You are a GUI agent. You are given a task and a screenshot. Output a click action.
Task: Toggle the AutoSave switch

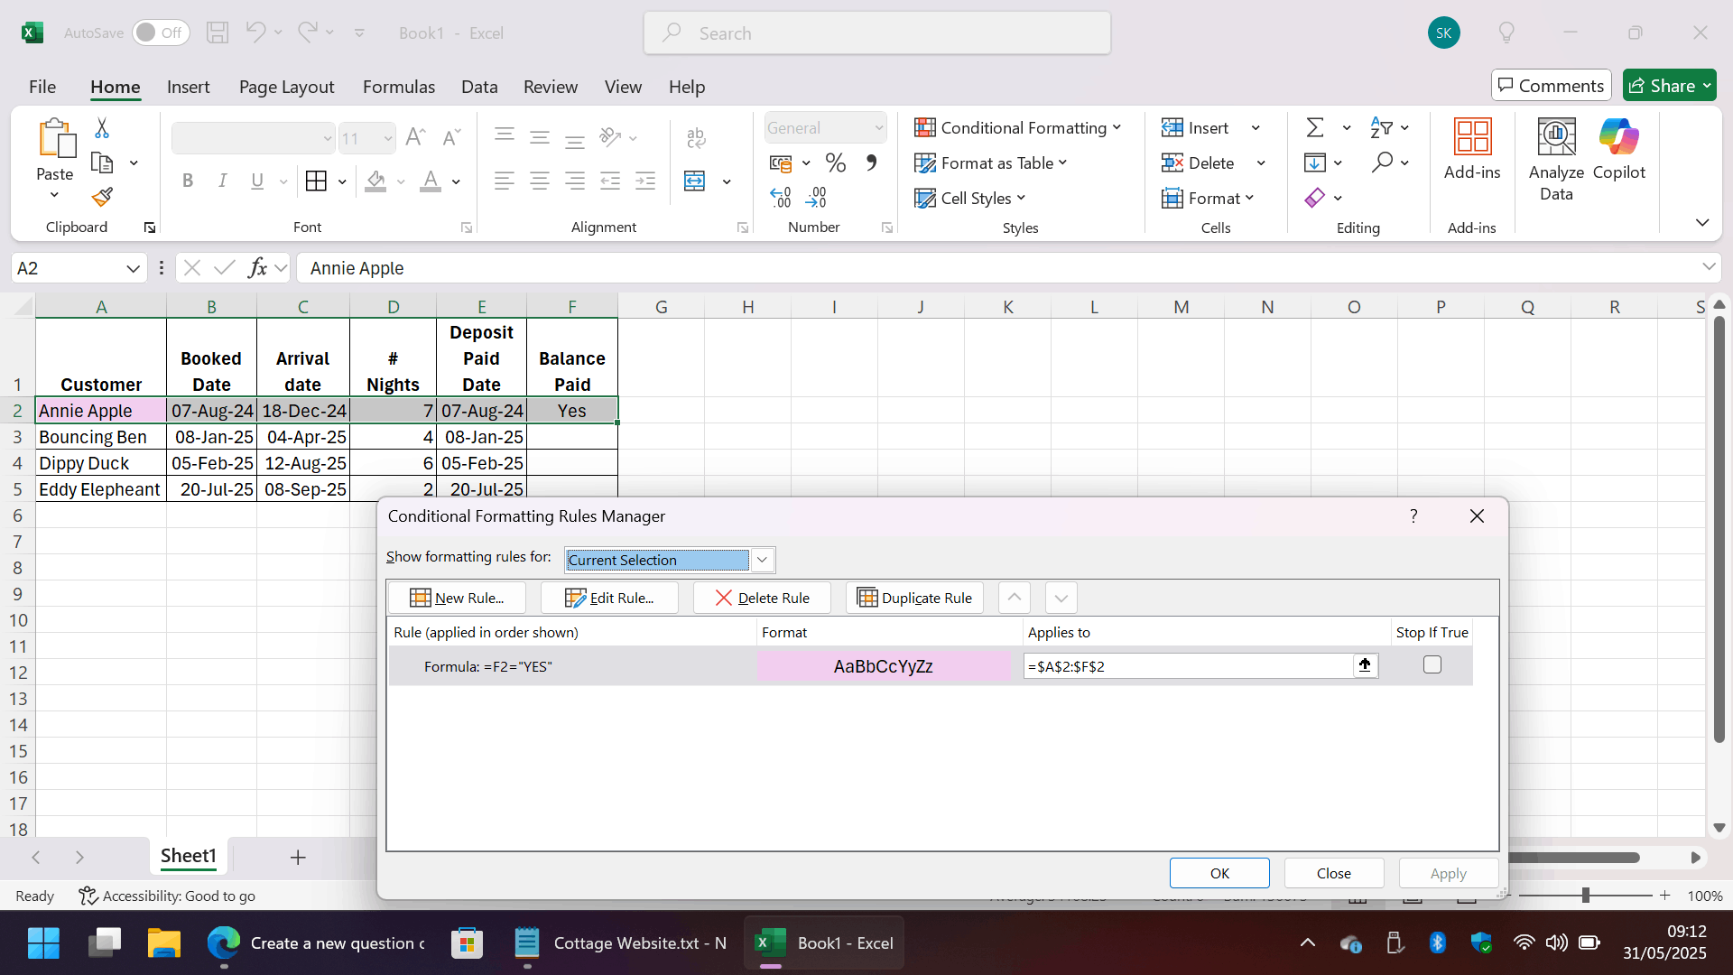coord(161,32)
